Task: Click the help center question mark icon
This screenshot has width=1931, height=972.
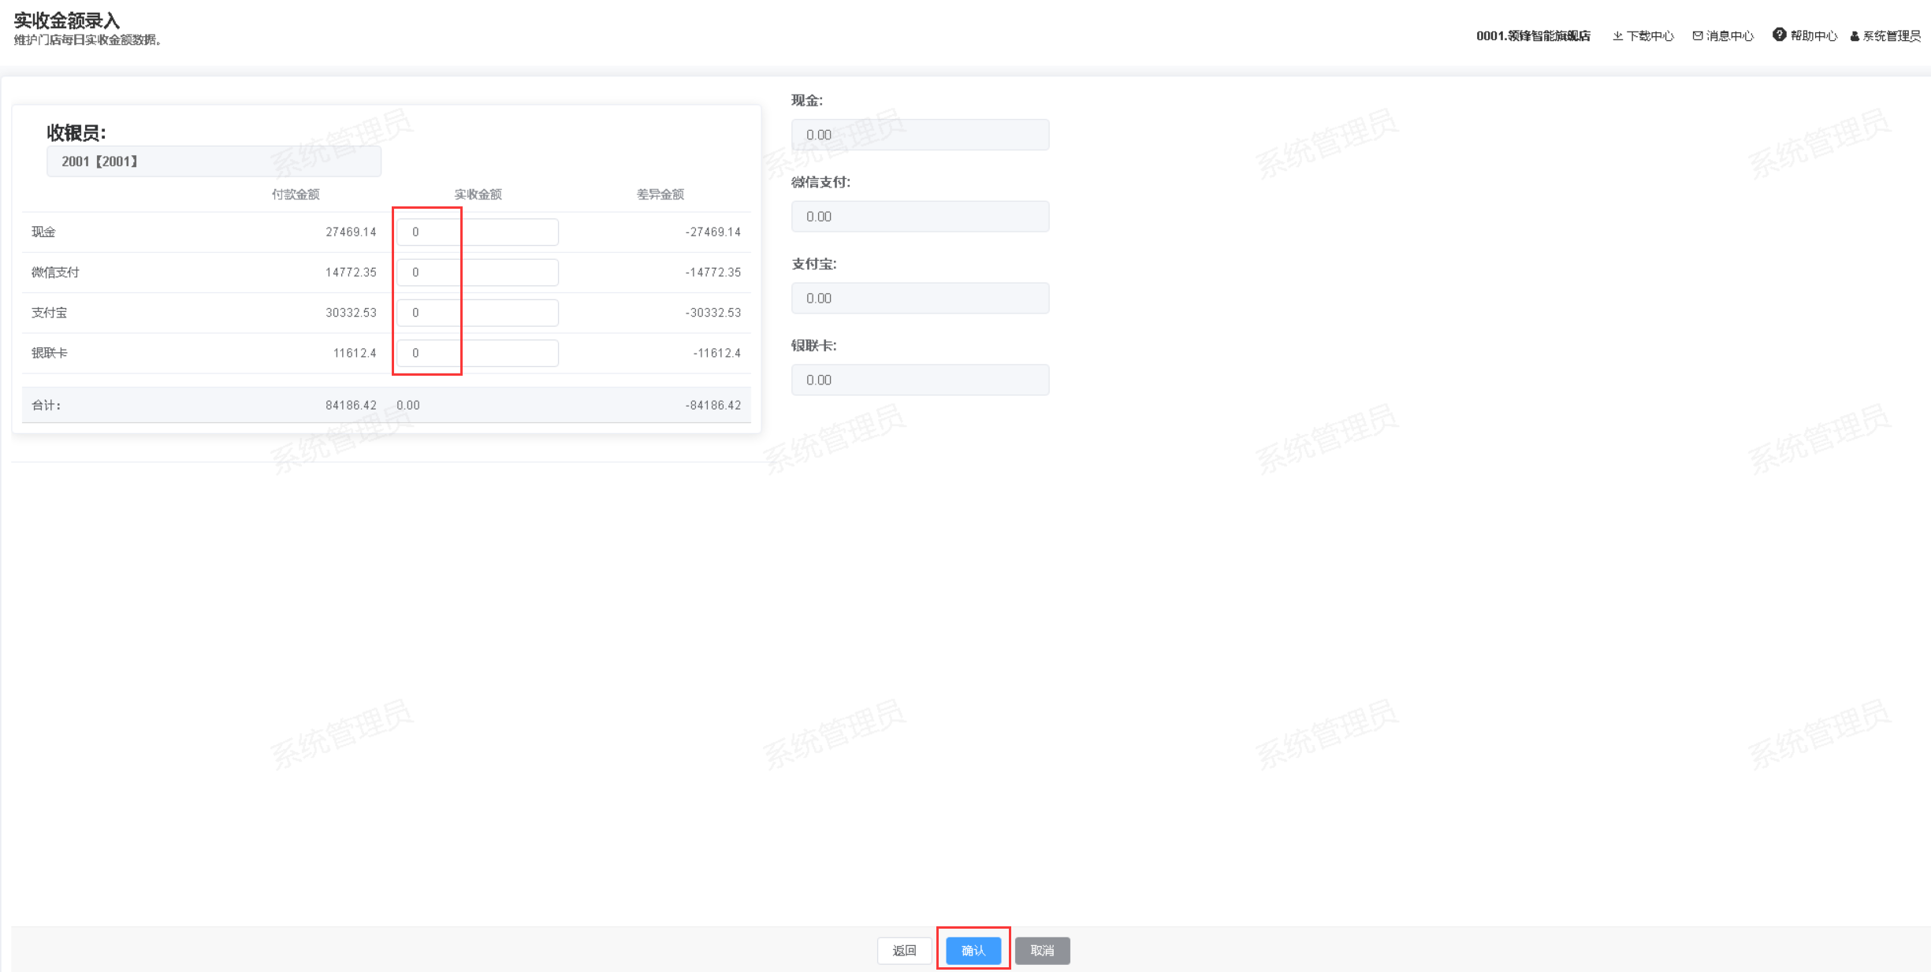Action: pos(1779,35)
